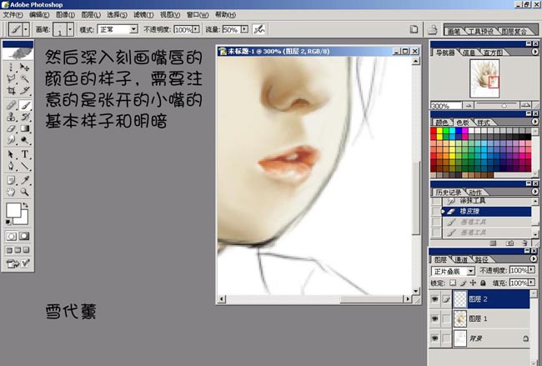Hide layer 图层 2 with eye icon

point(434,298)
